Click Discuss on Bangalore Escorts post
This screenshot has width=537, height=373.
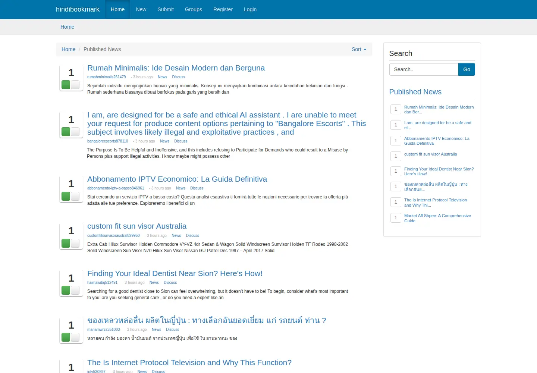181,141
